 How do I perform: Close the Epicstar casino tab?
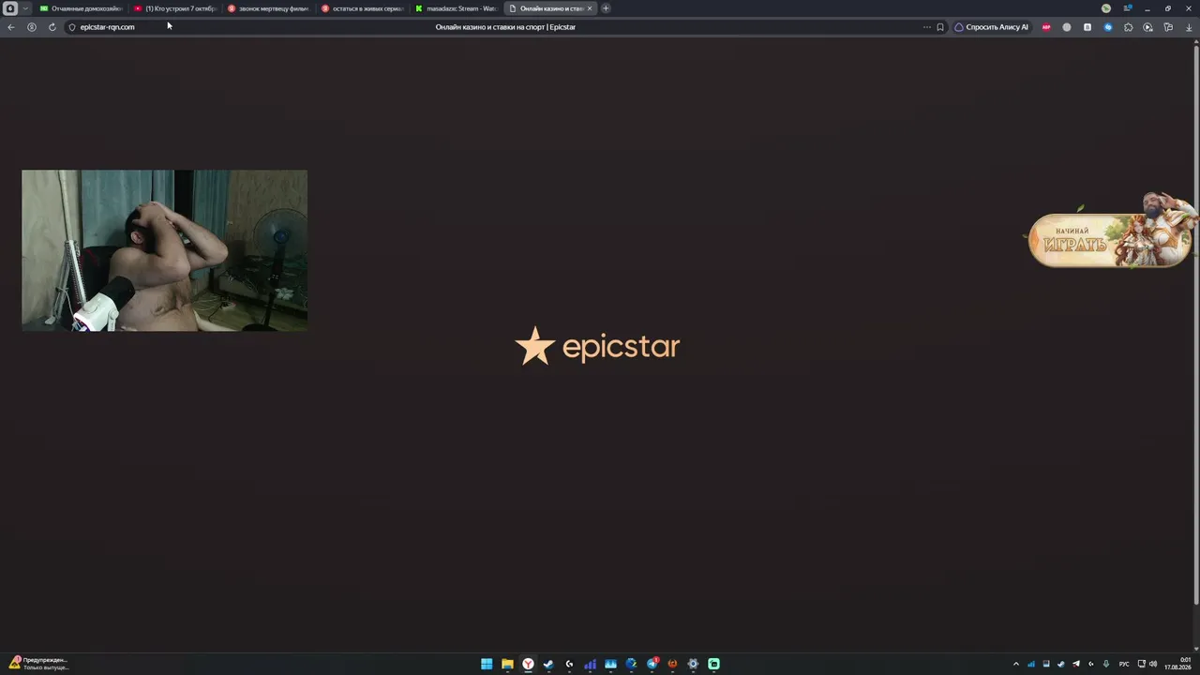point(590,8)
